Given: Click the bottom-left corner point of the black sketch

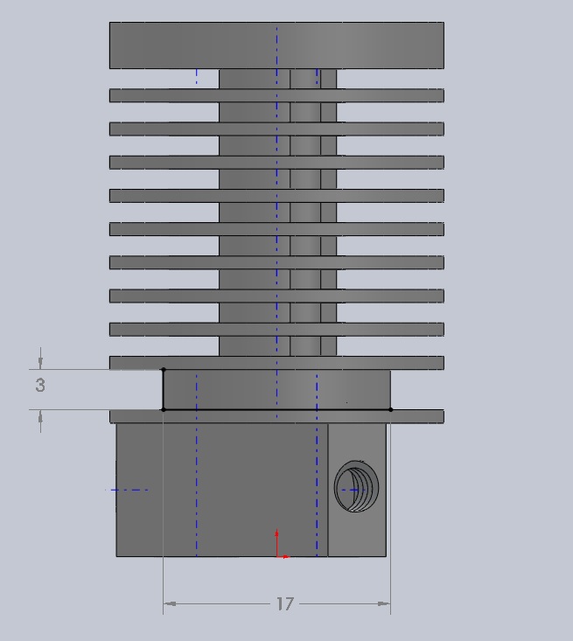Looking at the screenshot, I should point(164,409).
